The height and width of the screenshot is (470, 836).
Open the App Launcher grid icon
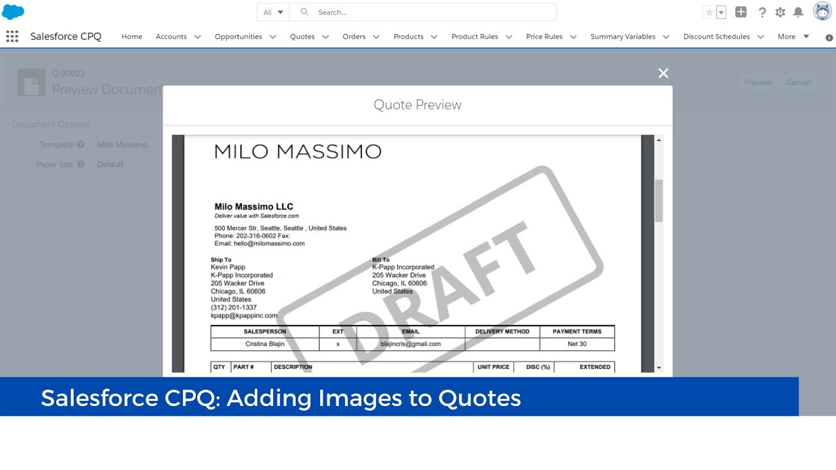(12, 37)
